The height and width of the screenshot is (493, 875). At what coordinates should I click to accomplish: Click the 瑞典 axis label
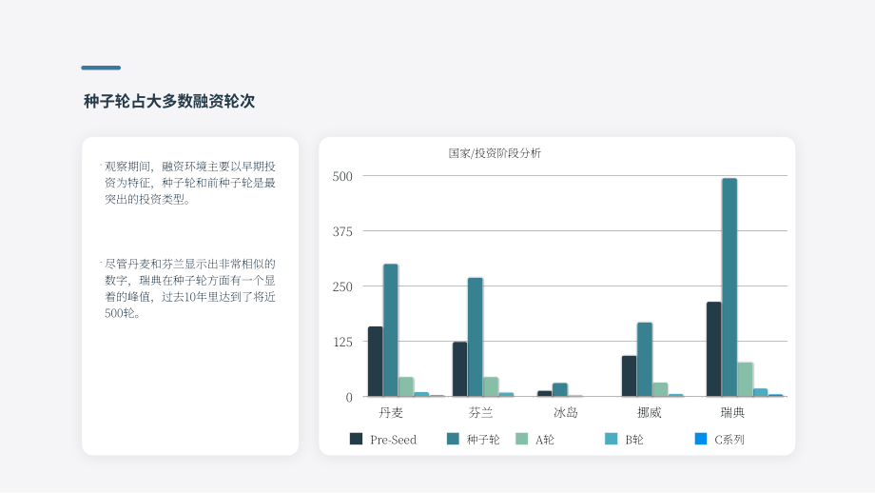[x=732, y=413]
